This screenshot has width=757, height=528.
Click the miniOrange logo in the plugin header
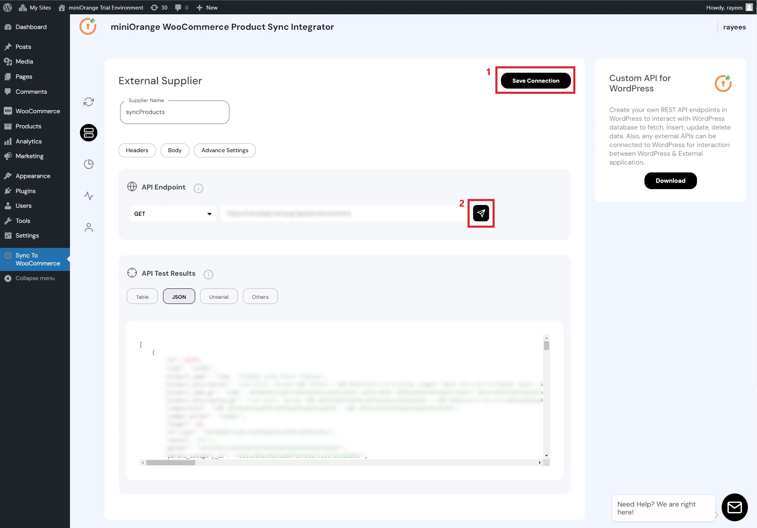click(x=88, y=26)
